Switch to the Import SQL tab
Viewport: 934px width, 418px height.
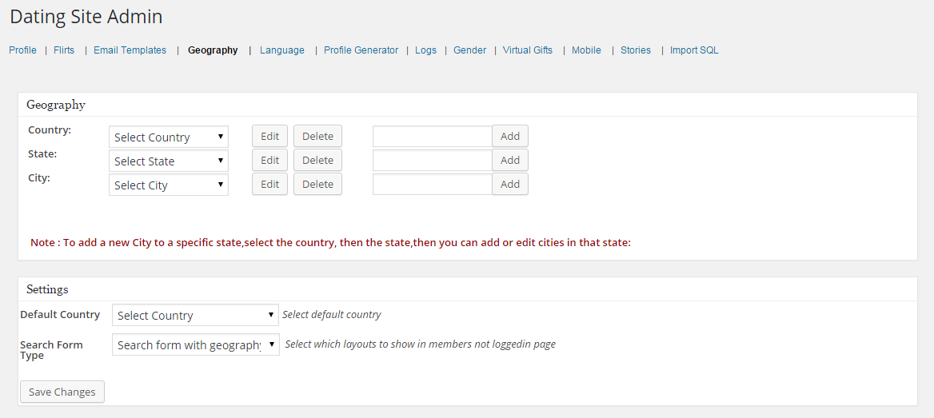pos(694,50)
